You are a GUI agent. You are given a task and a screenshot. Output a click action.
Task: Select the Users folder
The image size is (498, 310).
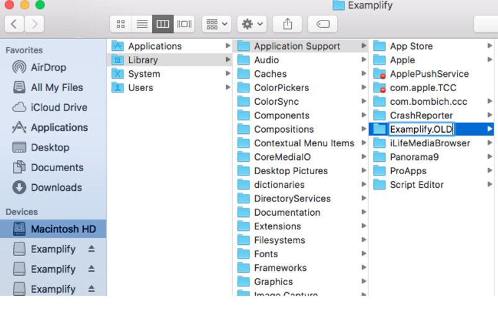pyautogui.click(x=171, y=88)
